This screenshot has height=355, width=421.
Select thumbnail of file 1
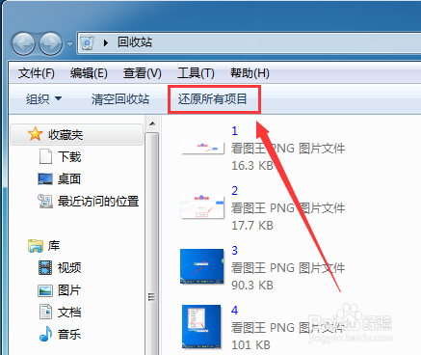tap(202, 149)
